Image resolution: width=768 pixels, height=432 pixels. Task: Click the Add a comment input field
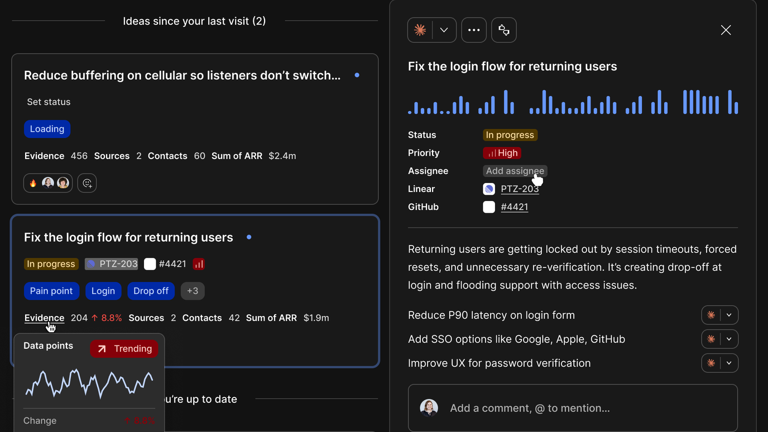573,408
